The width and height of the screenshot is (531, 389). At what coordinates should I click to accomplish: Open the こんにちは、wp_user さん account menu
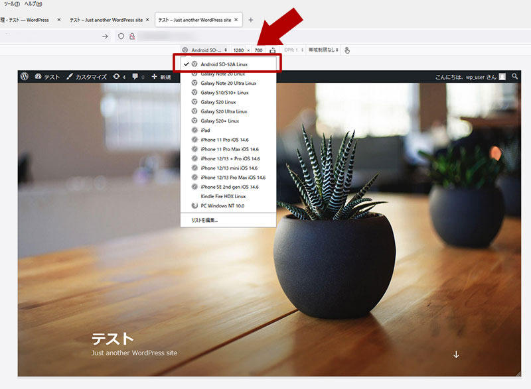click(471, 77)
